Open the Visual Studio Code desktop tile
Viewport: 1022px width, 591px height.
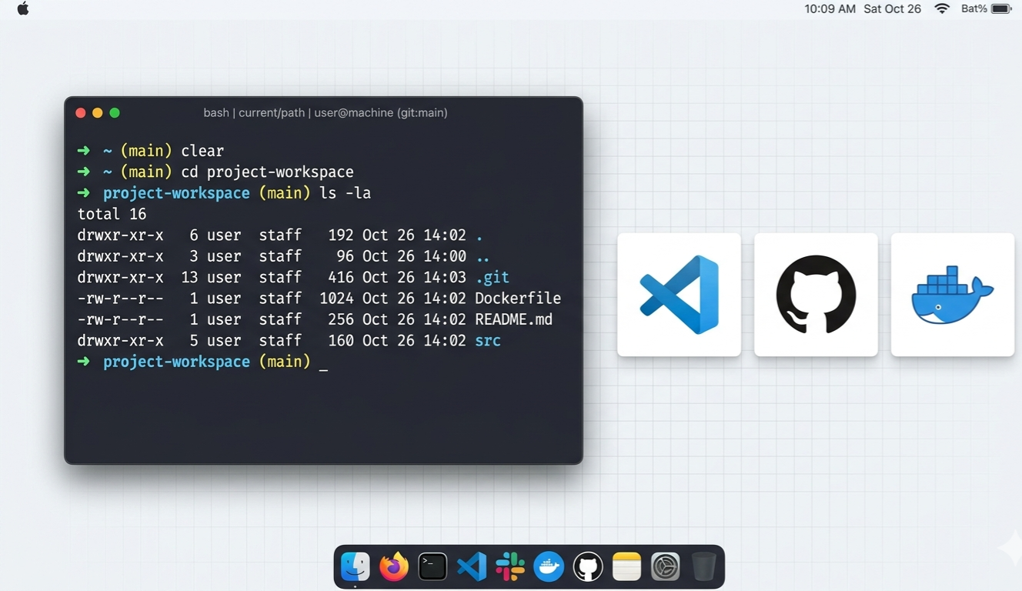tap(679, 295)
